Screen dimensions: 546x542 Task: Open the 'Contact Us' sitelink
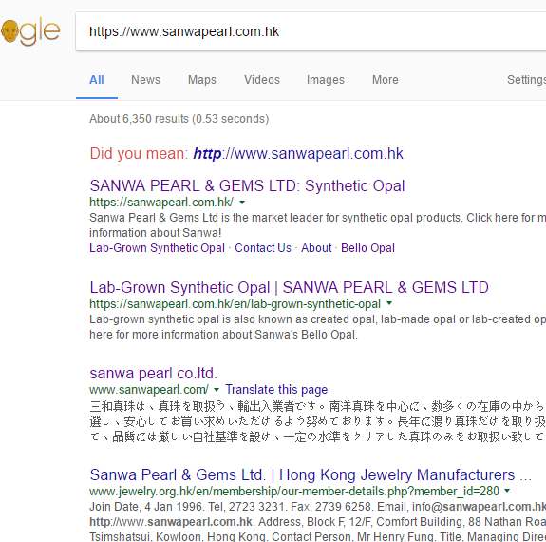pos(263,247)
